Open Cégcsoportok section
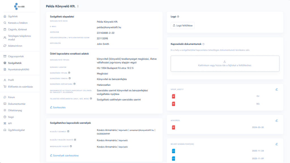 point(16,56)
